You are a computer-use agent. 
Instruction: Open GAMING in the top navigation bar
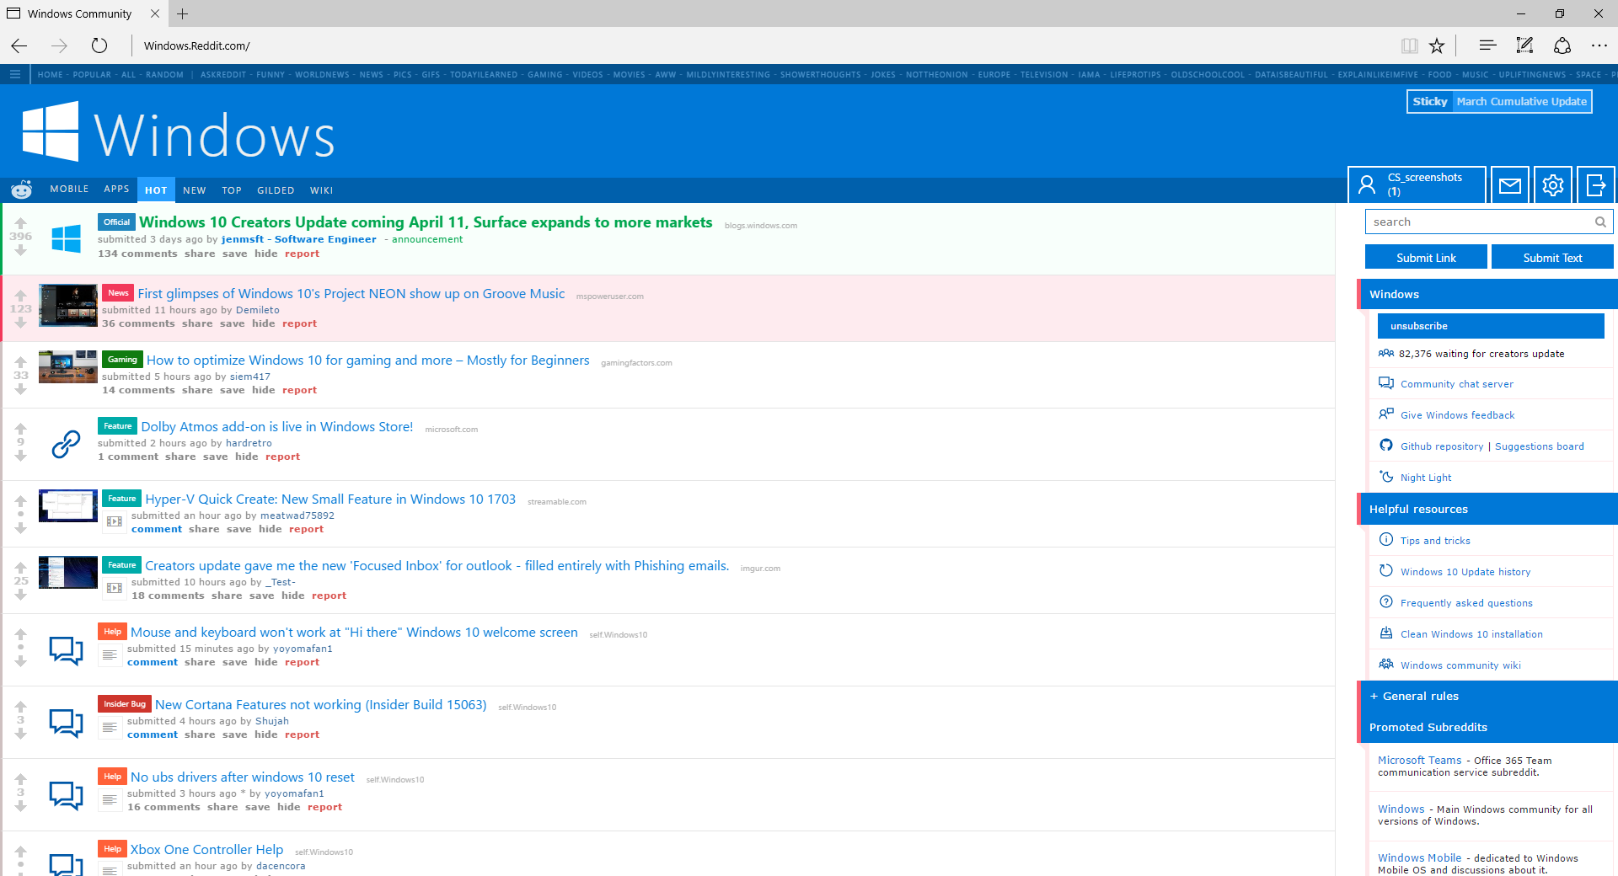[544, 74]
